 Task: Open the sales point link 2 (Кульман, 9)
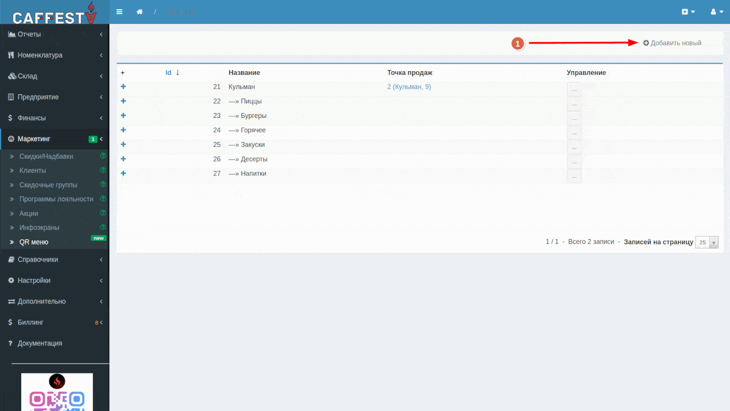pyautogui.click(x=409, y=86)
